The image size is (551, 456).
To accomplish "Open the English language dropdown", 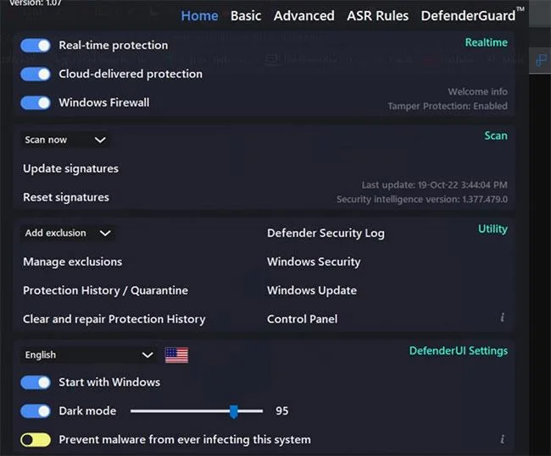I will 88,355.
